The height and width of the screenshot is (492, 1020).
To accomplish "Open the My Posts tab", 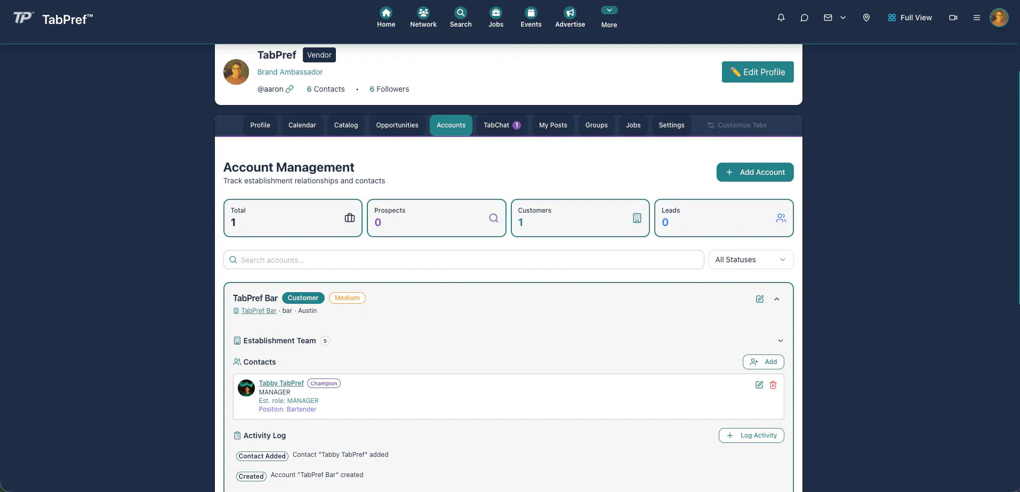I will (x=553, y=125).
